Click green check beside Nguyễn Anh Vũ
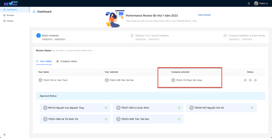Image resolution: width=272 pixels, height=138 pixels. click(x=252, y=108)
